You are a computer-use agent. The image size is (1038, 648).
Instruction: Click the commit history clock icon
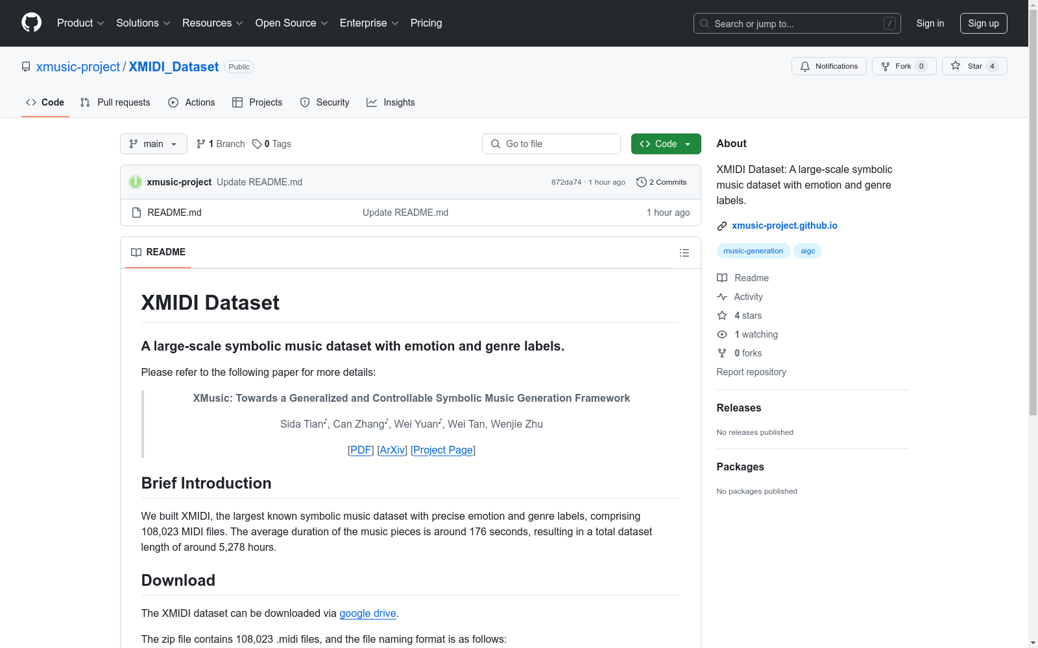point(642,182)
